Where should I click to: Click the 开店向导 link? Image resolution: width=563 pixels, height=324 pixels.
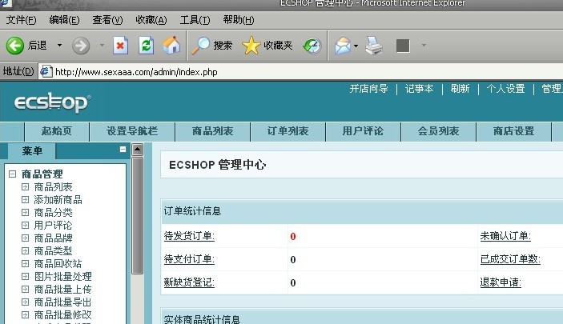[x=368, y=89]
